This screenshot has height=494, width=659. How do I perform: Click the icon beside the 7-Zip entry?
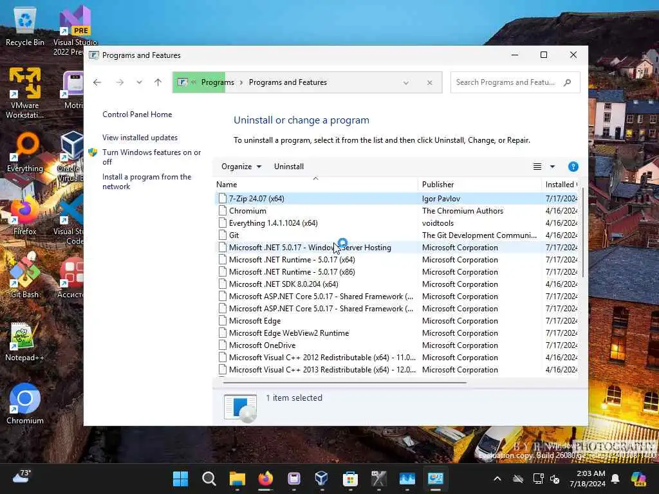(x=222, y=198)
